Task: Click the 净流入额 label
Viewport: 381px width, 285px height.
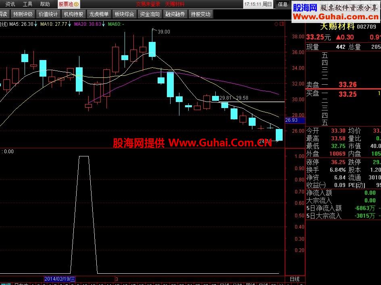Action: pyautogui.click(x=319, y=193)
